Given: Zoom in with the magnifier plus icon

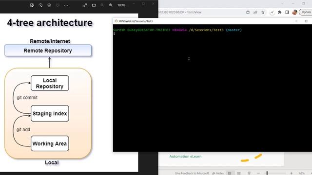Looking at the screenshot, I should [x=111, y=5].
